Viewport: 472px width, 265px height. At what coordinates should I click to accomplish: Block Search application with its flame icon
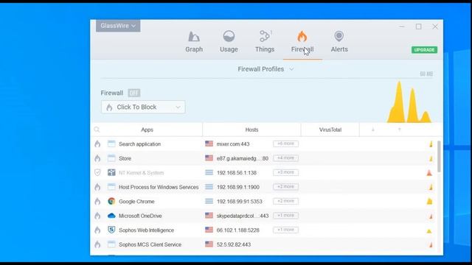tap(97, 144)
